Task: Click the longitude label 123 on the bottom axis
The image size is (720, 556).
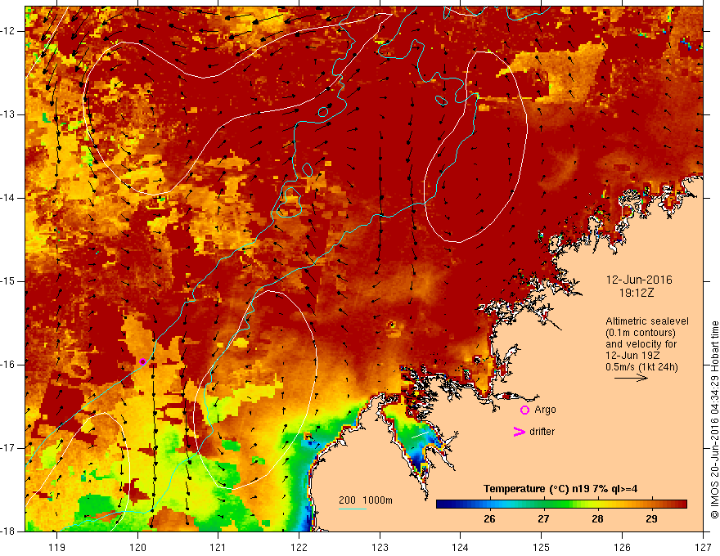Action: (x=380, y=547)
